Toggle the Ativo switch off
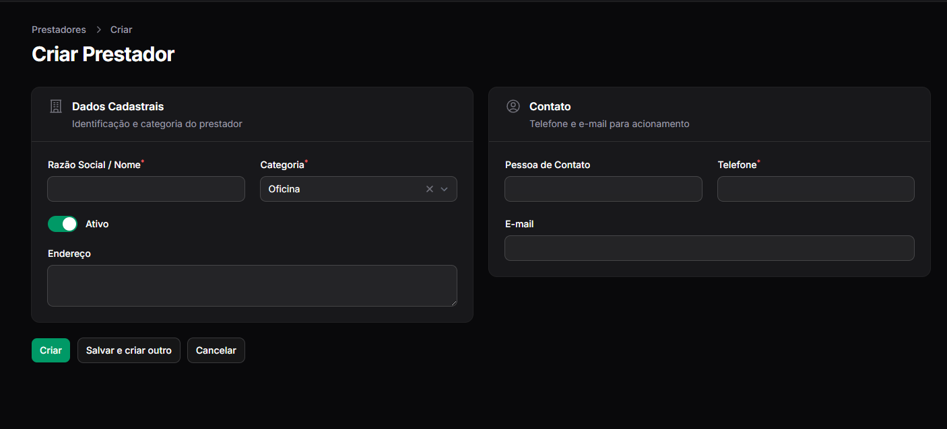 [63, 224]
